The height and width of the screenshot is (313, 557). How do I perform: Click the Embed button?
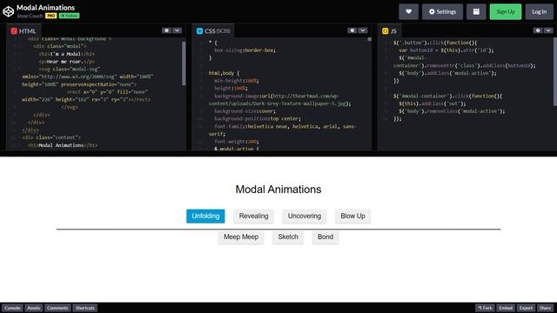point(506,308)
